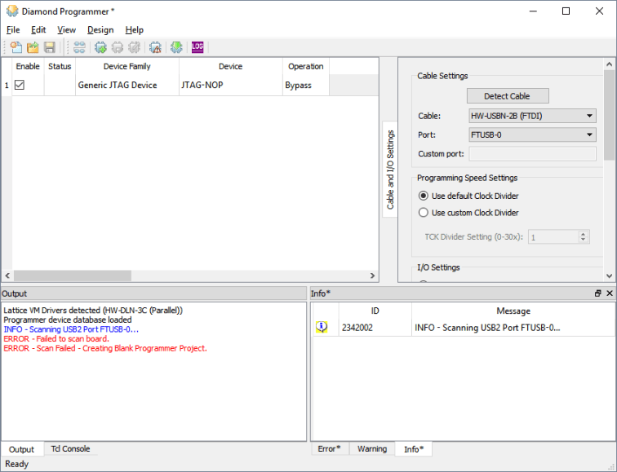Select Use custom Clock Divider option
This screenshot has width=617, height=472.
424,213
